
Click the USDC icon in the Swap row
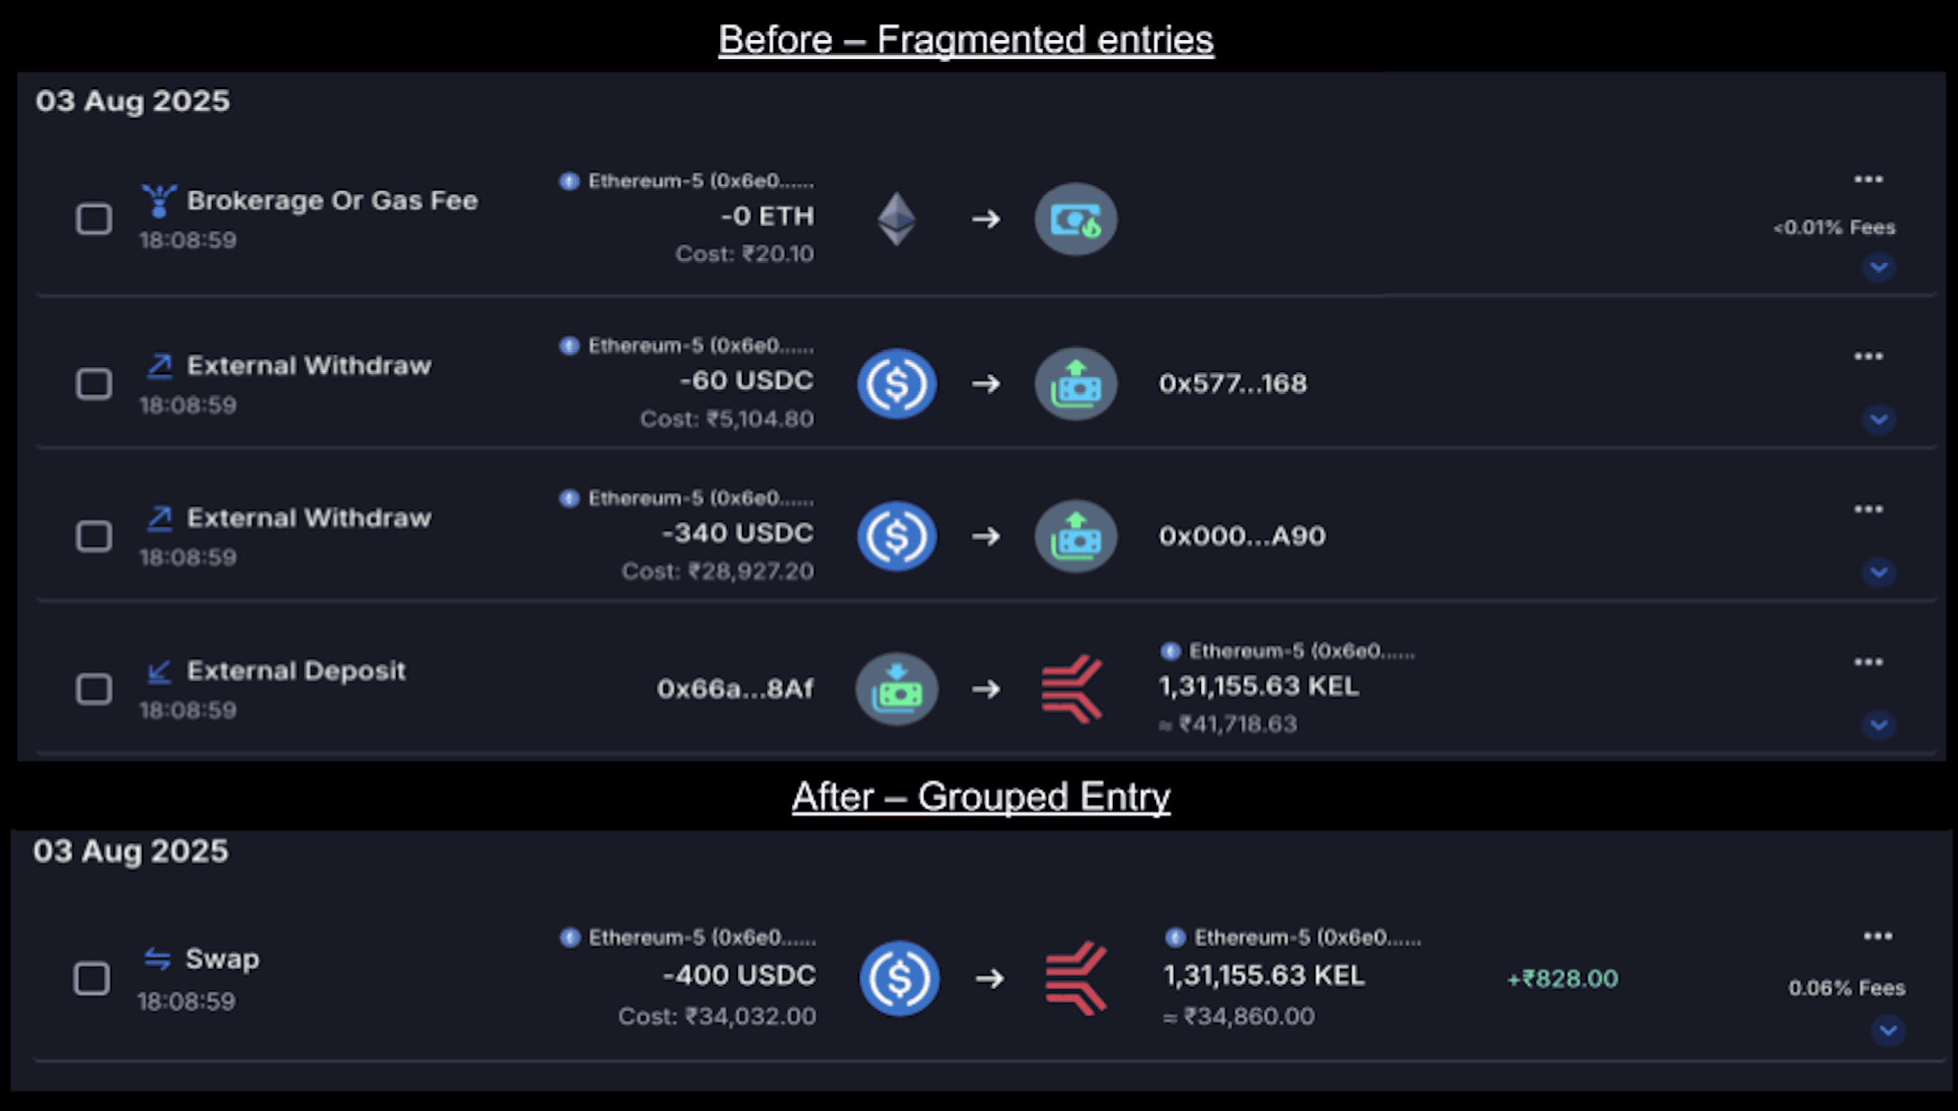click(899, 978)
